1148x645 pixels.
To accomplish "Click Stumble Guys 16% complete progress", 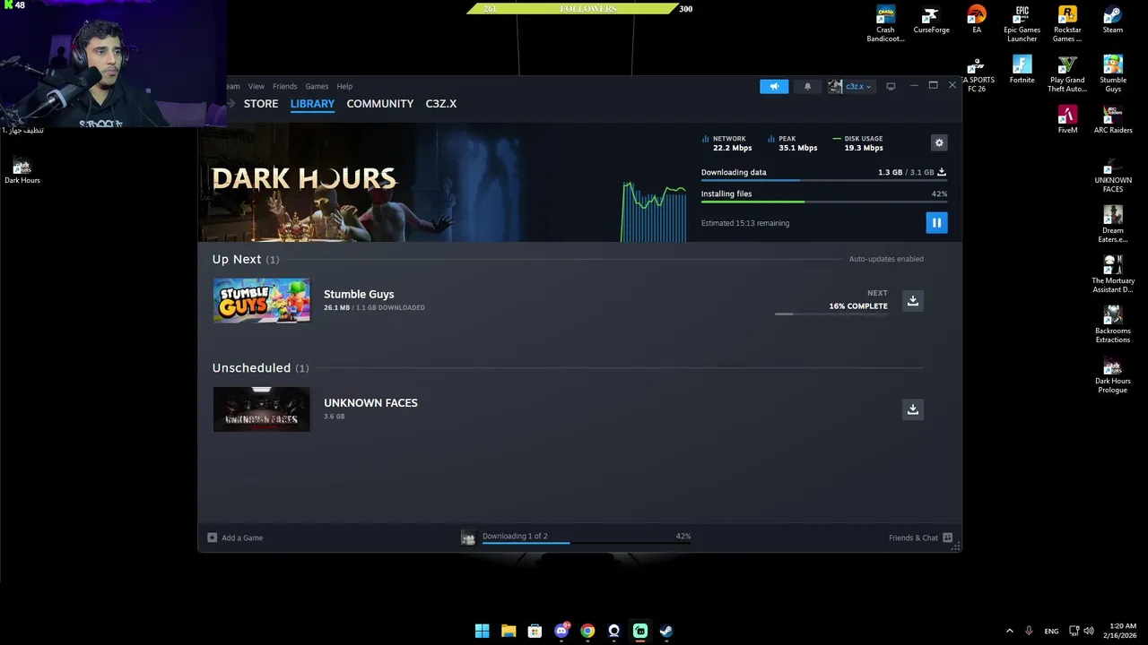I will (831, 314).
